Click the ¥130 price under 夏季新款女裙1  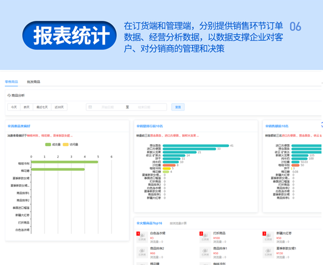[x=279, y=253]
